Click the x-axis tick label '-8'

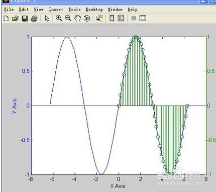[x=30, y=179]
